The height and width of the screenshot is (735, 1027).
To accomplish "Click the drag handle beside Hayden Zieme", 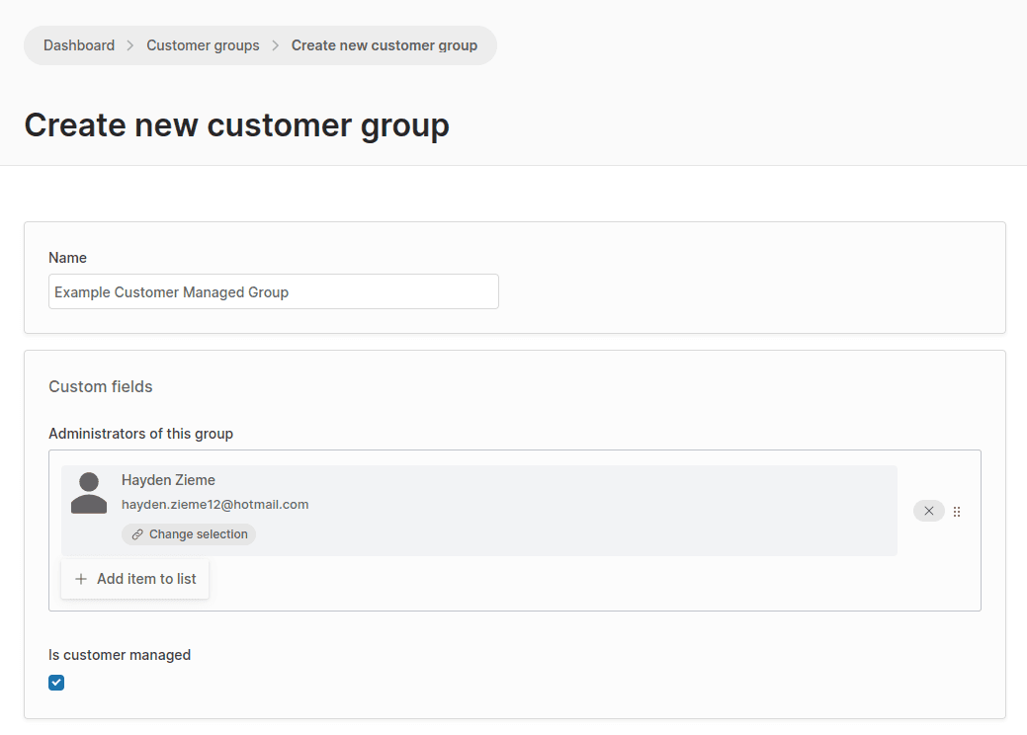I will click(957, 512).
